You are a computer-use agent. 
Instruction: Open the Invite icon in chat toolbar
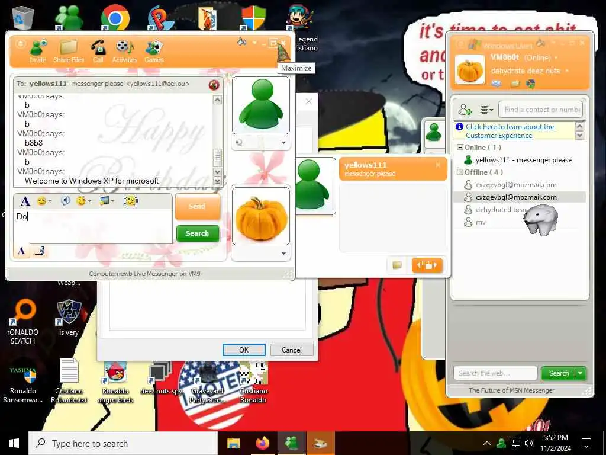tap(38, 51)
